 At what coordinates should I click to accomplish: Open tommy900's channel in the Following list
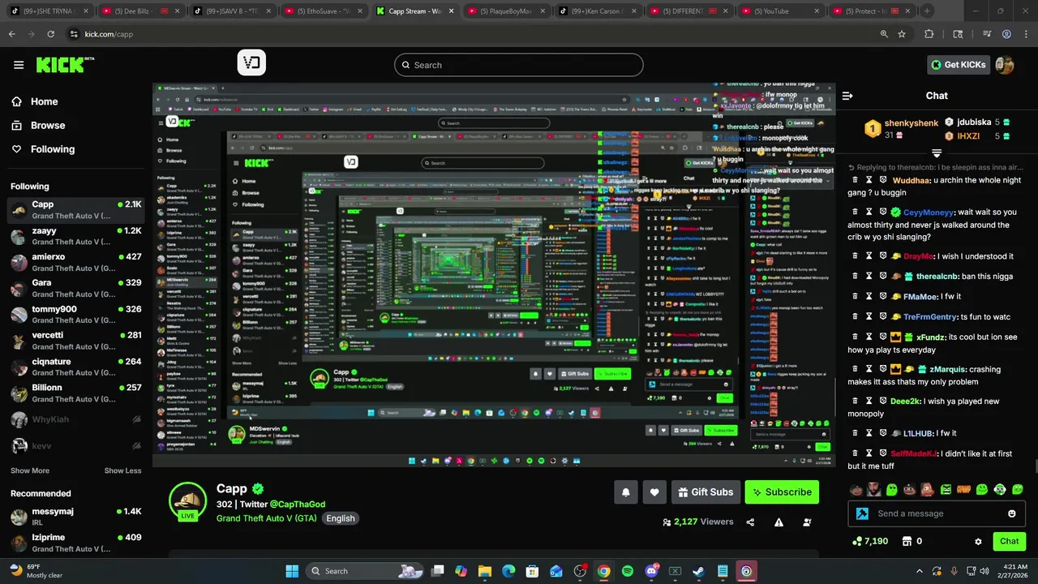(75, 314)
